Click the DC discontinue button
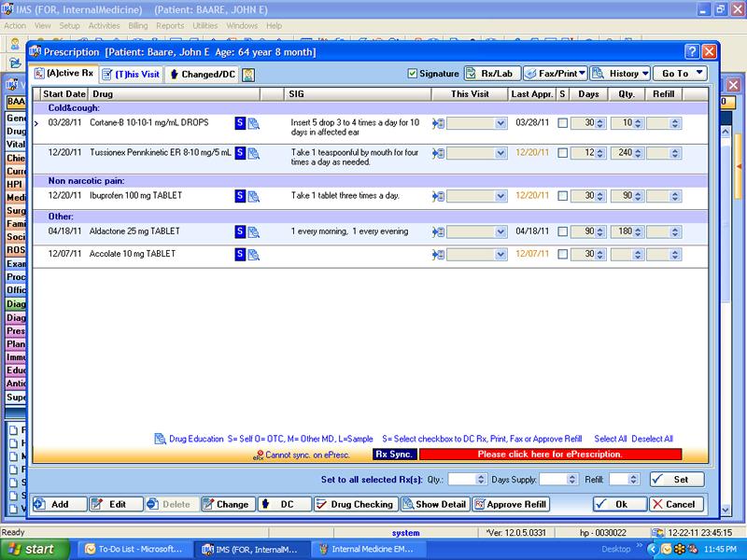The height and width of the screenshot is (560, 747). click(x=285, y=504)
